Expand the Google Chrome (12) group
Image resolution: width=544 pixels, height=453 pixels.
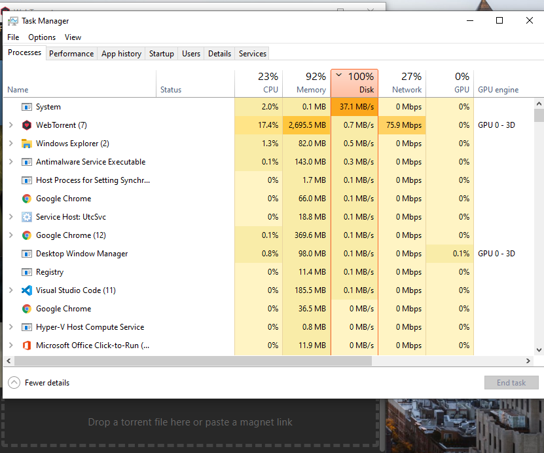[x=10, y=235]
